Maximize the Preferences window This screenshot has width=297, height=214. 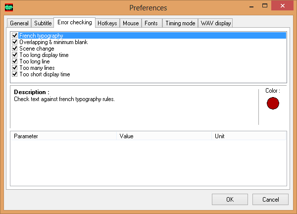click(265, 6)
